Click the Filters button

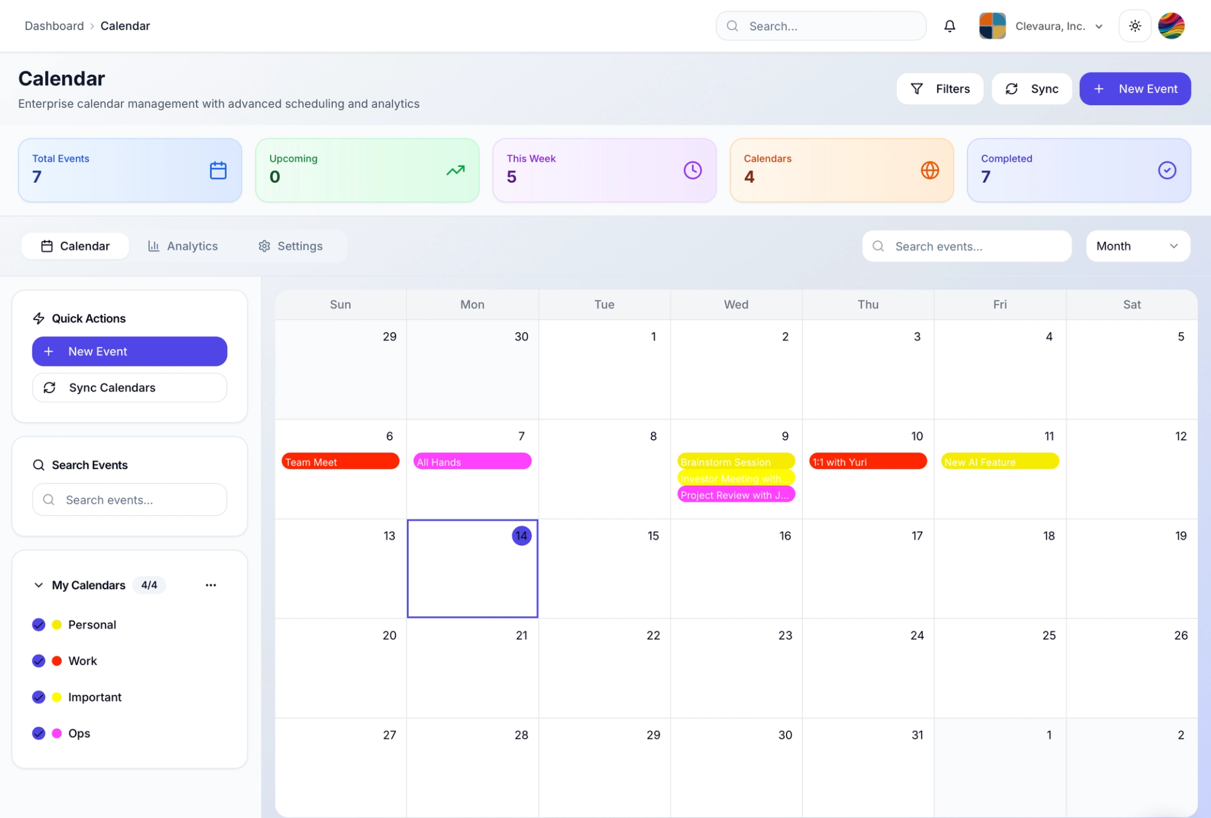(x=940, y=89)
